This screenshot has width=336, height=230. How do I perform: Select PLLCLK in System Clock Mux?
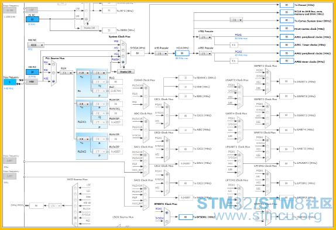[x=123, y=62]
